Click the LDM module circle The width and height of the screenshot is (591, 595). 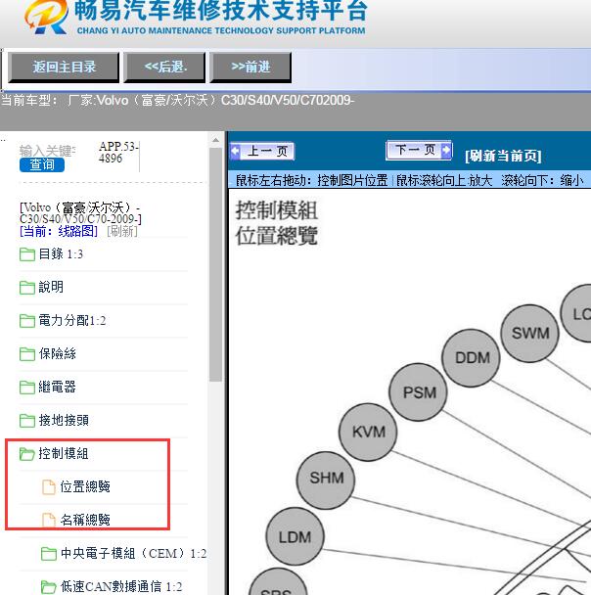295,537
